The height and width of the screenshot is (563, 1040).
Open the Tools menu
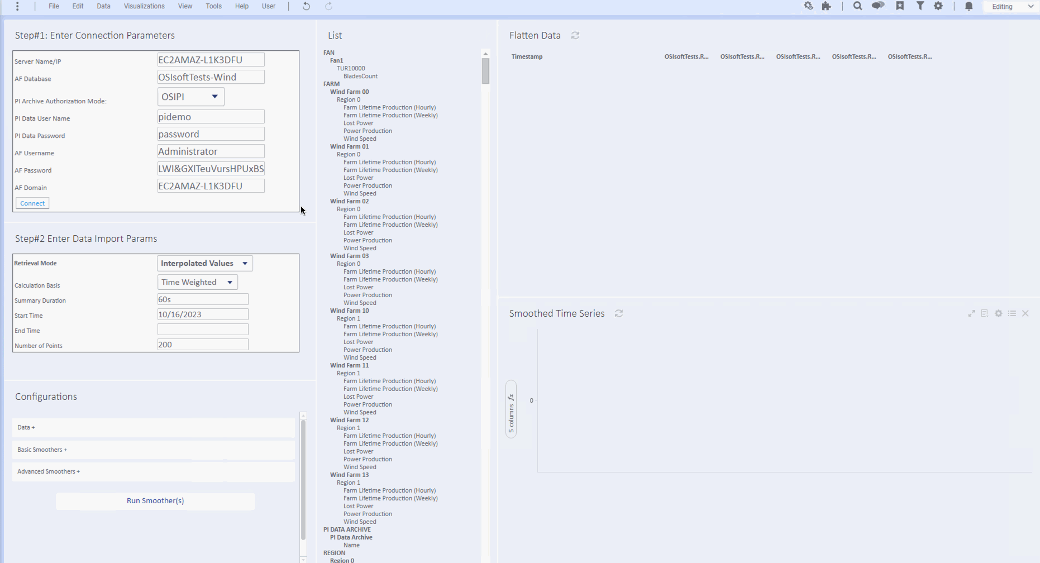(213, 6)
